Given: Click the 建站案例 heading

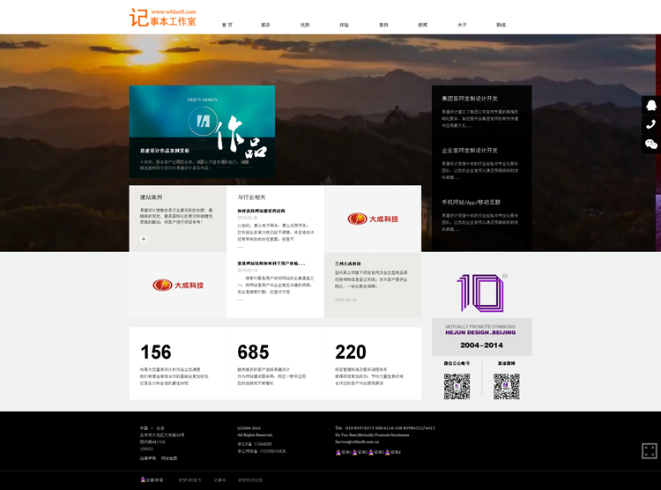Looking at the screenshot, I should click(x=151, y=197).
